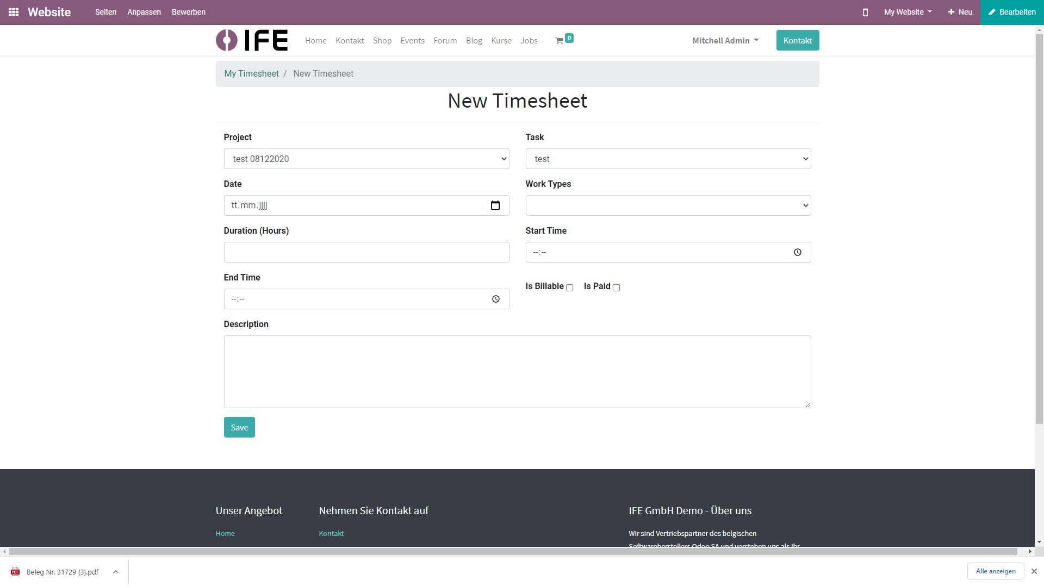1044x587 pixels.
Task: Click the PDF file icon in downloads bar
Action: (15, 572)
